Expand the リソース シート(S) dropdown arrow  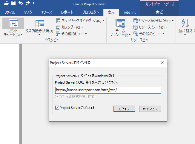coord(167,27)
